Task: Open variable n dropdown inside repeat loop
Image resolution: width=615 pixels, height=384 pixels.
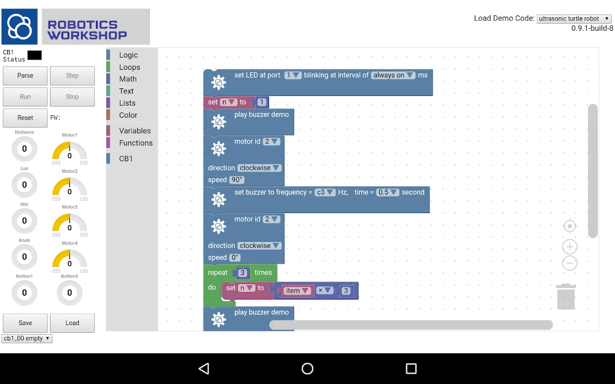Action: point(247,288)
